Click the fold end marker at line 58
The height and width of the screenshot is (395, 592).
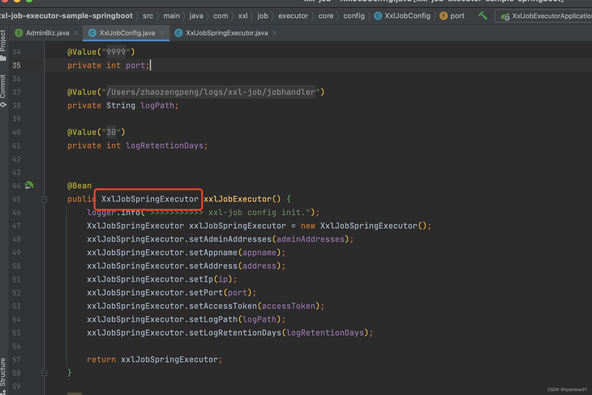click(x=44, y=373)
